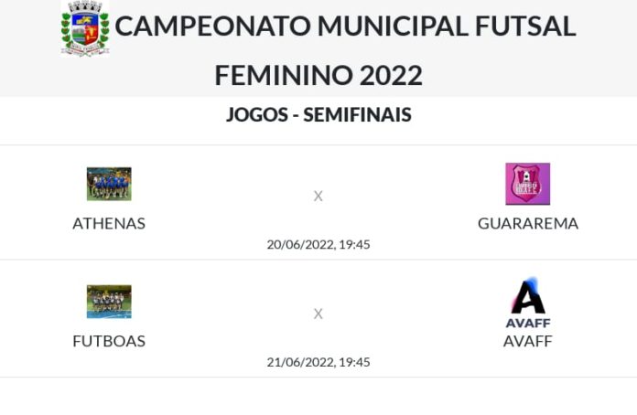Screen dimensions: 637x415
Task: Open the Athenas vs Guararema match row
Action: coord(318,202)
